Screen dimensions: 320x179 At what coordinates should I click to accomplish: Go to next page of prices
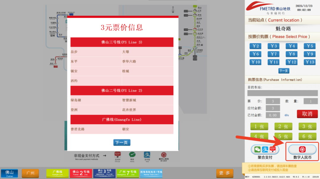284,71
